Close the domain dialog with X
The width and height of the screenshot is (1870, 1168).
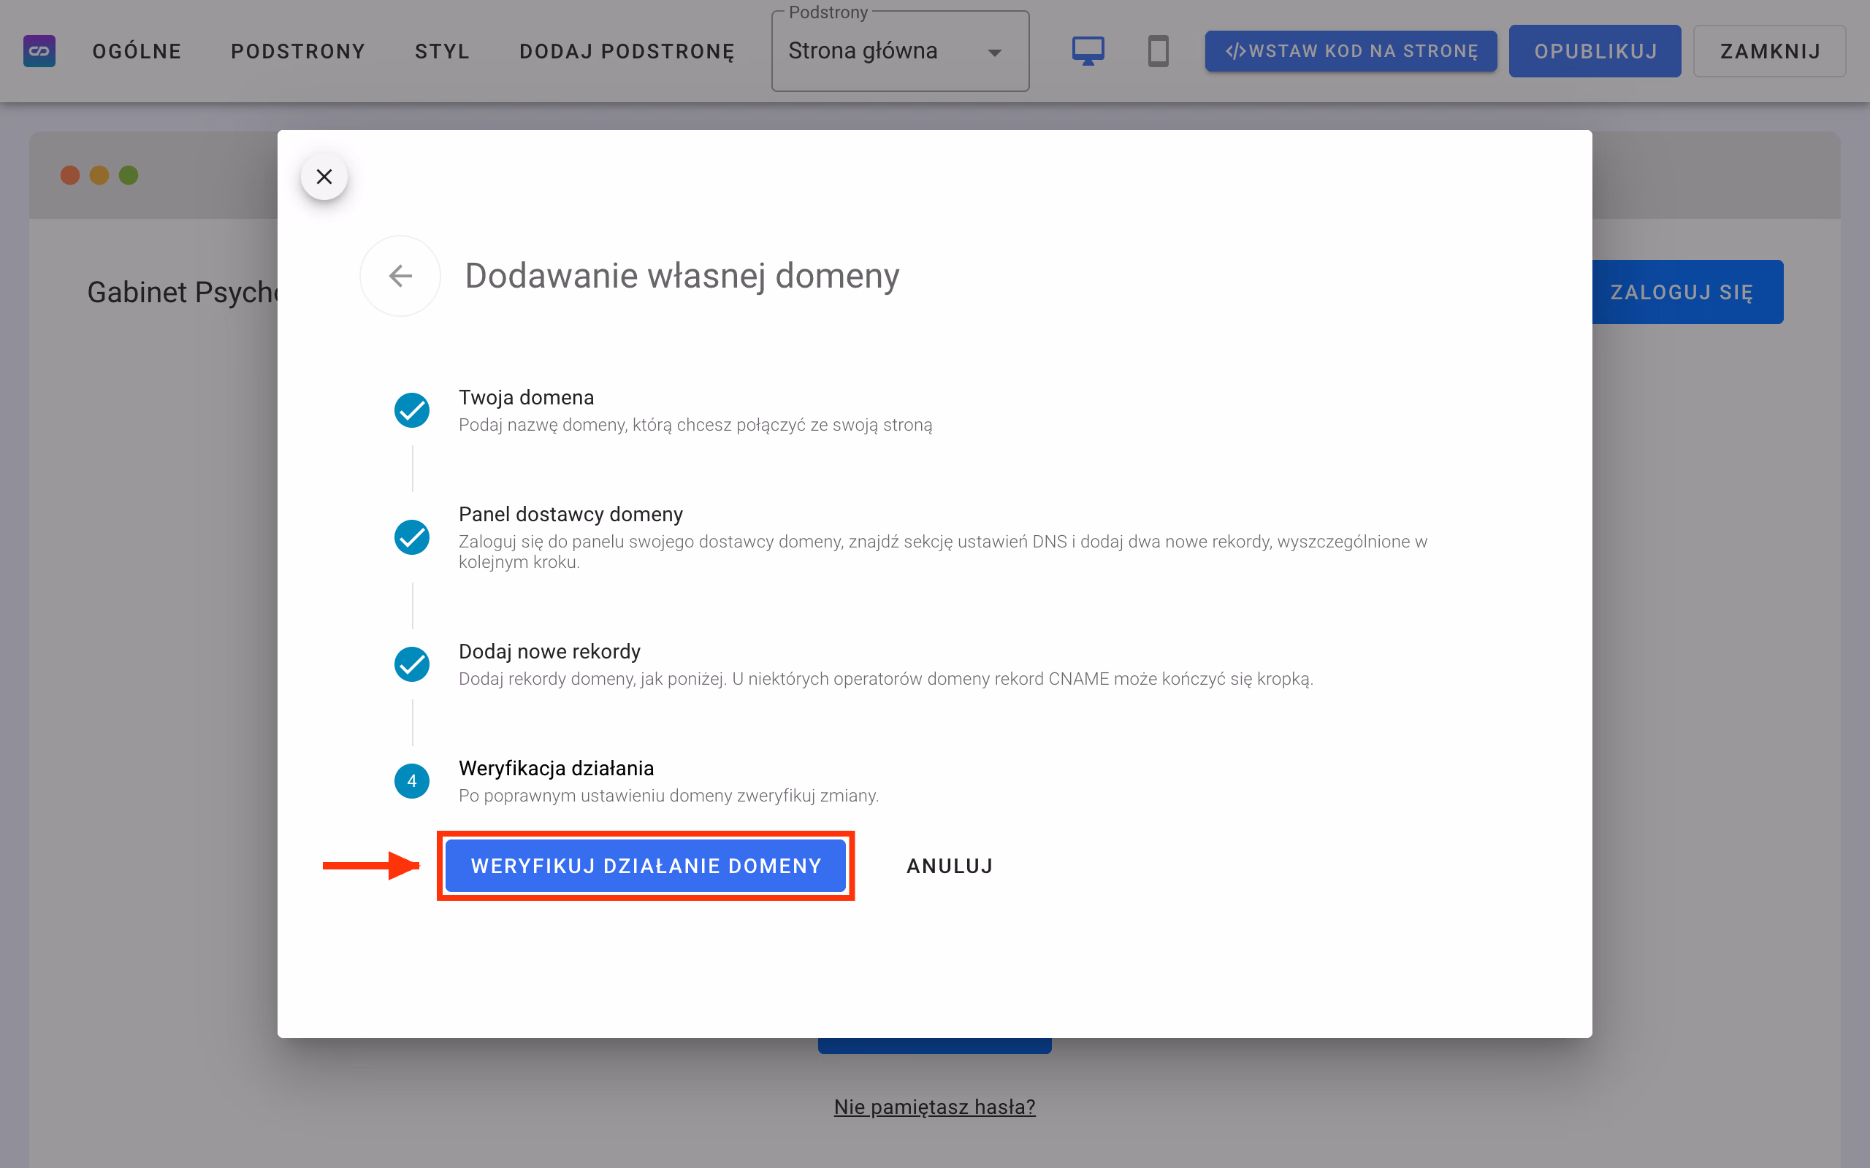(x=324, y=177)
